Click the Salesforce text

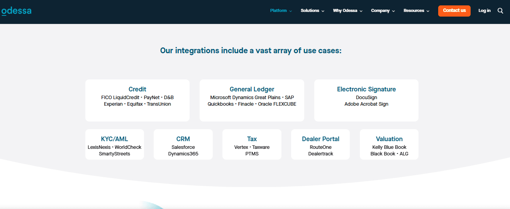point(183,147)
